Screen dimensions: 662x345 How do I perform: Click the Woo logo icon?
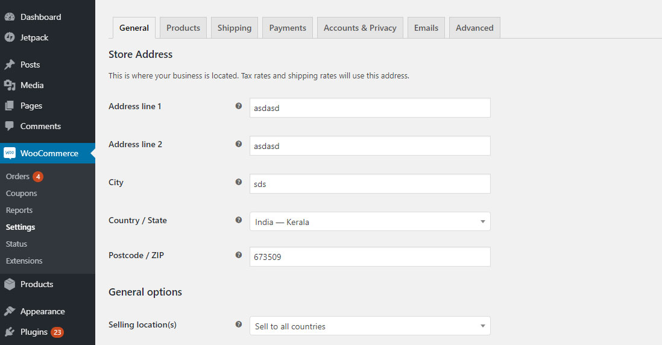pos(9,153)
